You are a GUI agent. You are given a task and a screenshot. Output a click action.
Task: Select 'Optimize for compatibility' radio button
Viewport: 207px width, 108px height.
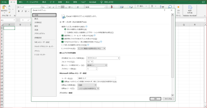pos(65,32)
